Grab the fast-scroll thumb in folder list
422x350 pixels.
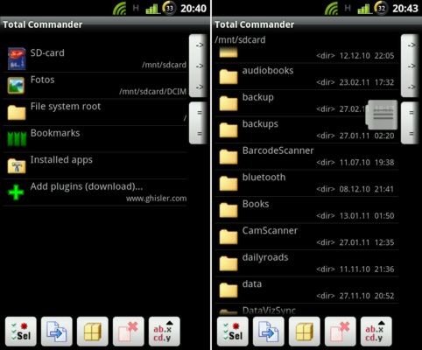click(x=382, y=115)
